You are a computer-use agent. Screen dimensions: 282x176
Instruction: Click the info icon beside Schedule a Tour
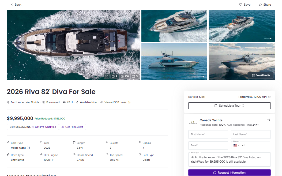(x=243, y=106)
